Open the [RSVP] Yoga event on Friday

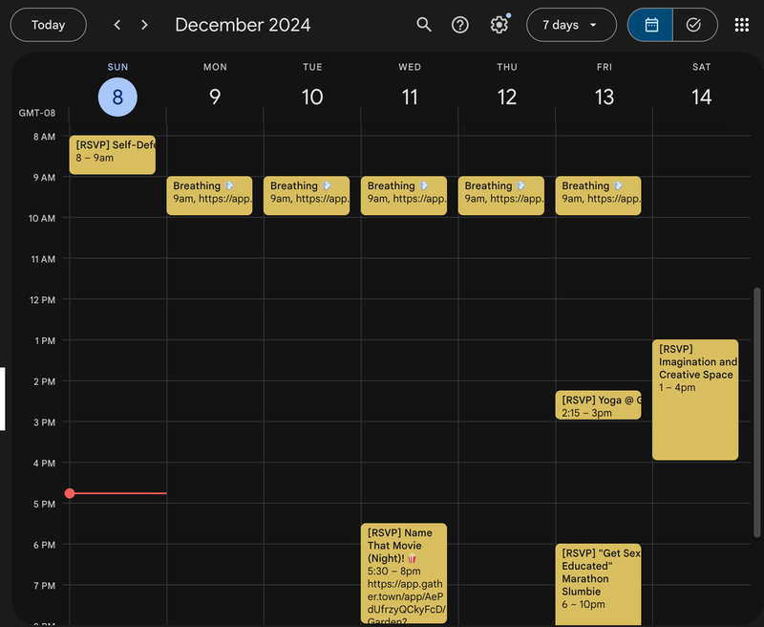(x=598, y=405)
